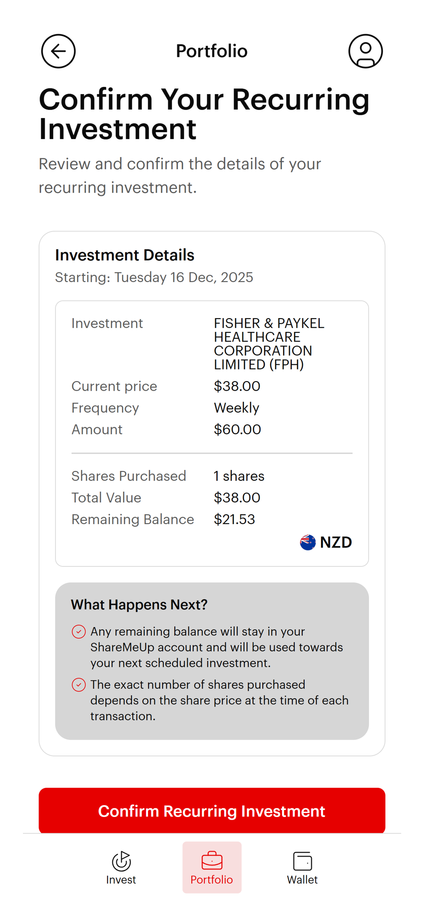Click the NZD flag icon
The image size is (423, 917).
pyautogui.click(x=307, y=542)
